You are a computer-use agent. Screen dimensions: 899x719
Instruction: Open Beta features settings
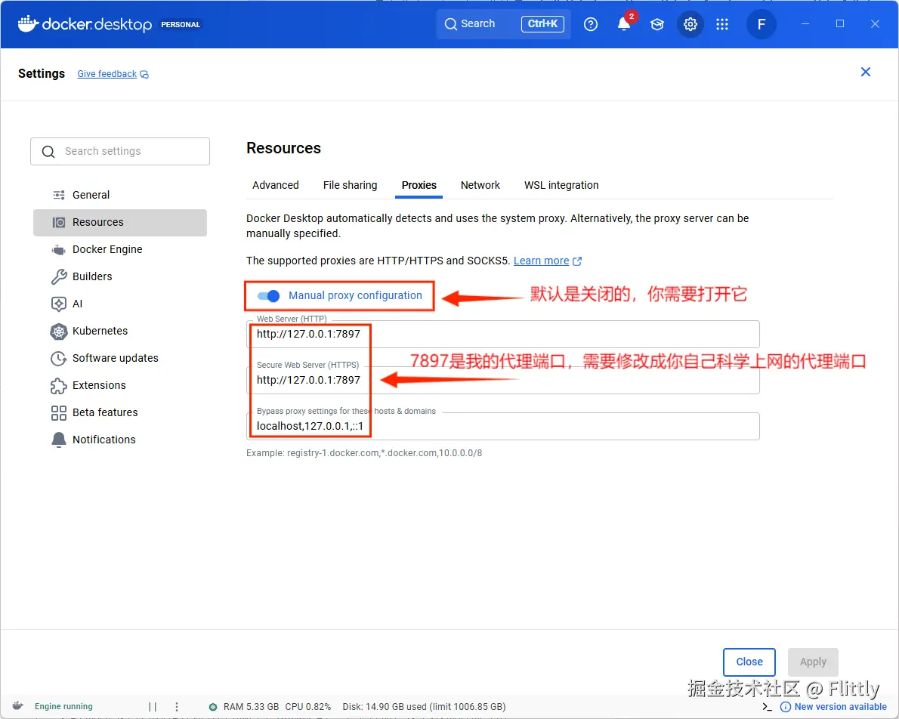click(x=104, y=412)
